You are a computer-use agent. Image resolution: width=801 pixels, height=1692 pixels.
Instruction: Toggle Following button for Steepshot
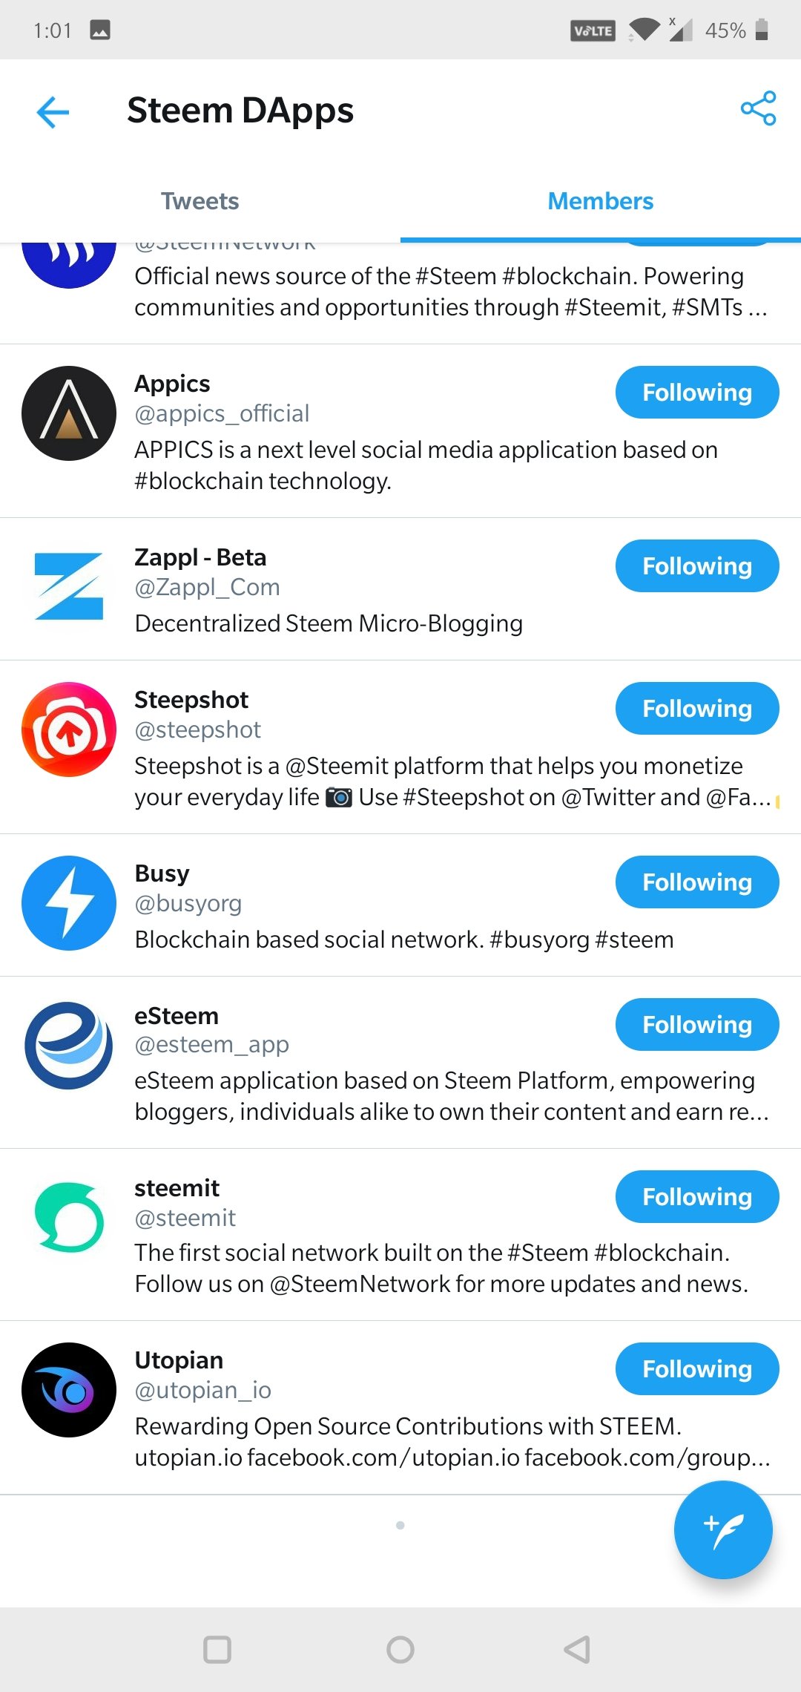pyautogui.click(x=696, y=709)
